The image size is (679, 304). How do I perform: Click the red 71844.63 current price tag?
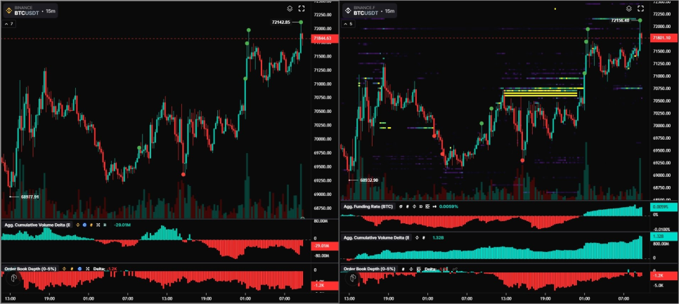click(324, 39)
